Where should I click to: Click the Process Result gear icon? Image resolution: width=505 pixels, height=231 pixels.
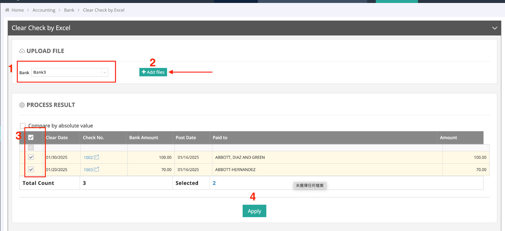[x=22, y=105]
